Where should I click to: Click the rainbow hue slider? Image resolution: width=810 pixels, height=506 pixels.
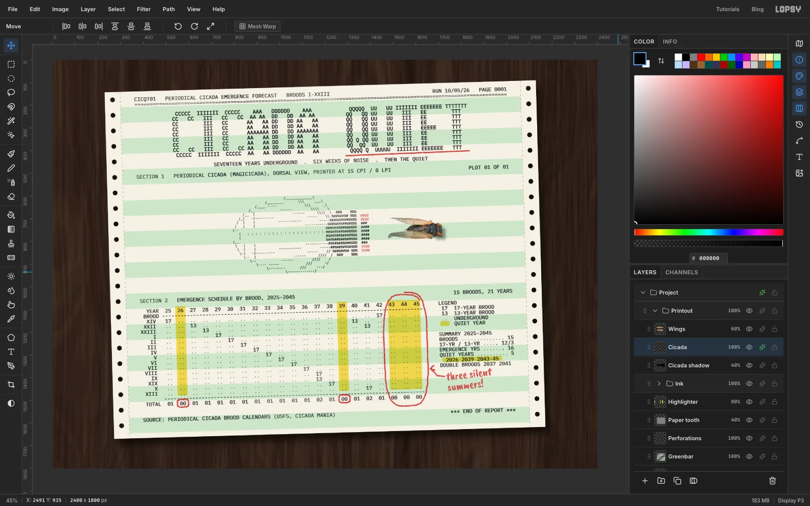click(x=709, y=232)
